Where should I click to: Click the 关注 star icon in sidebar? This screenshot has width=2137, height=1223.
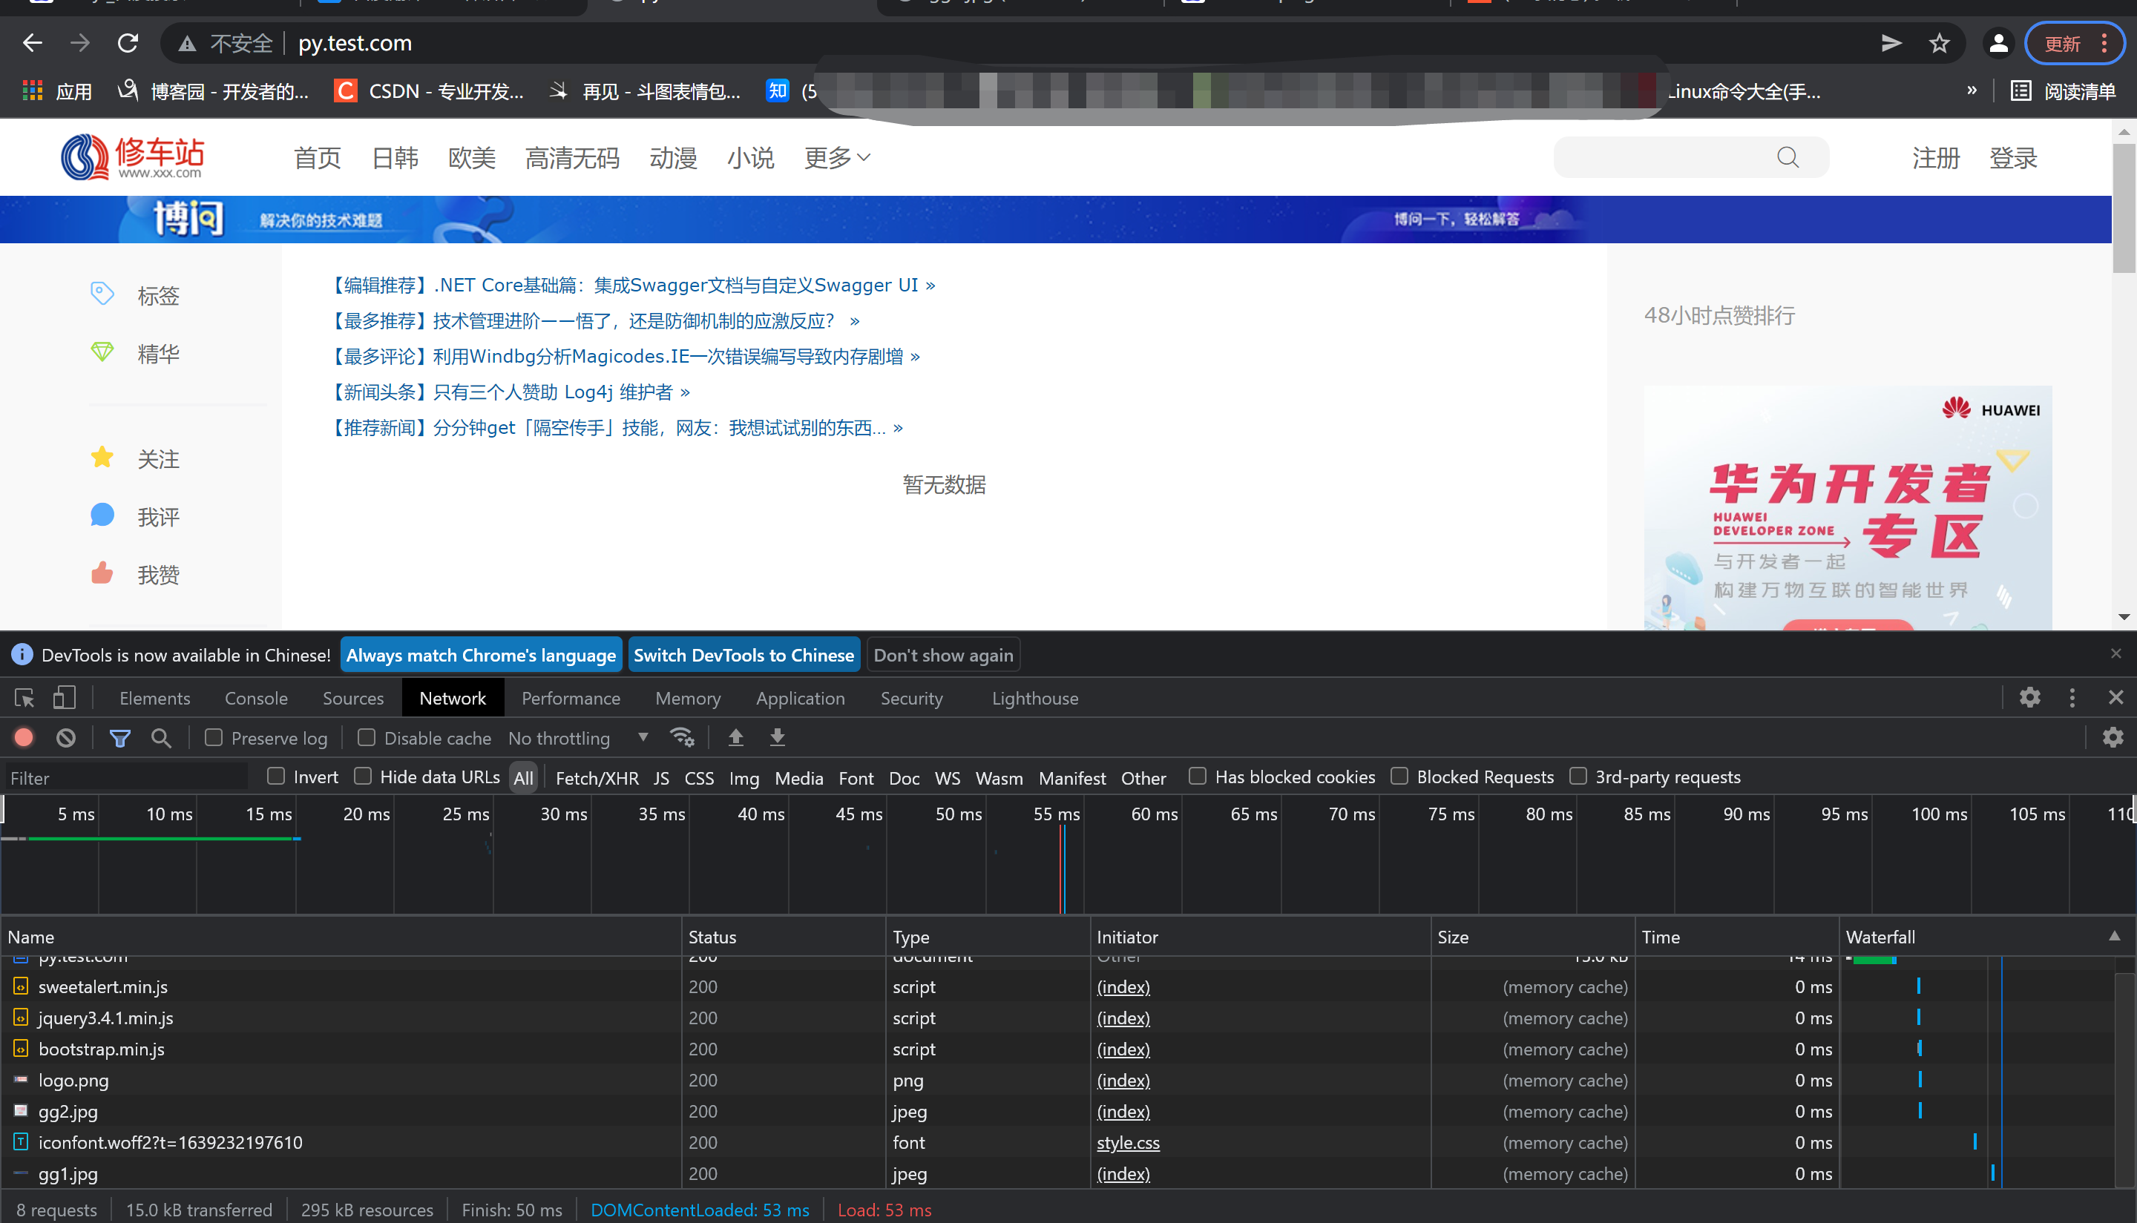(102, 457)
